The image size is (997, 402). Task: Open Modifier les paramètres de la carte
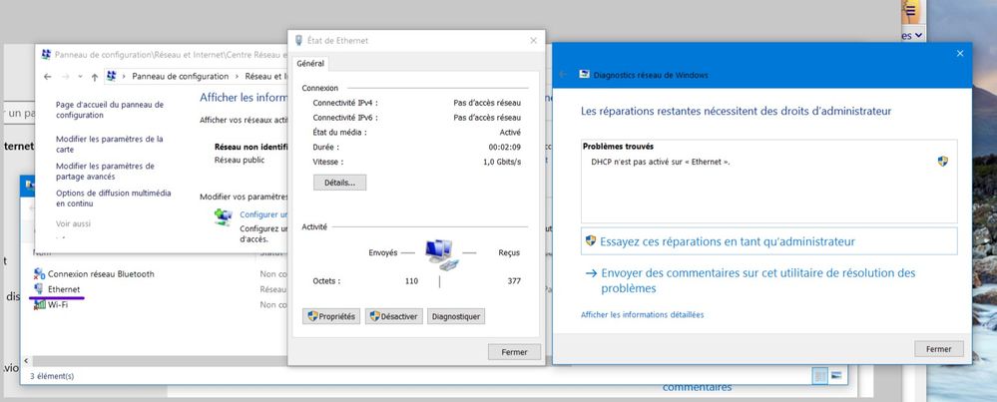[110, 145]
